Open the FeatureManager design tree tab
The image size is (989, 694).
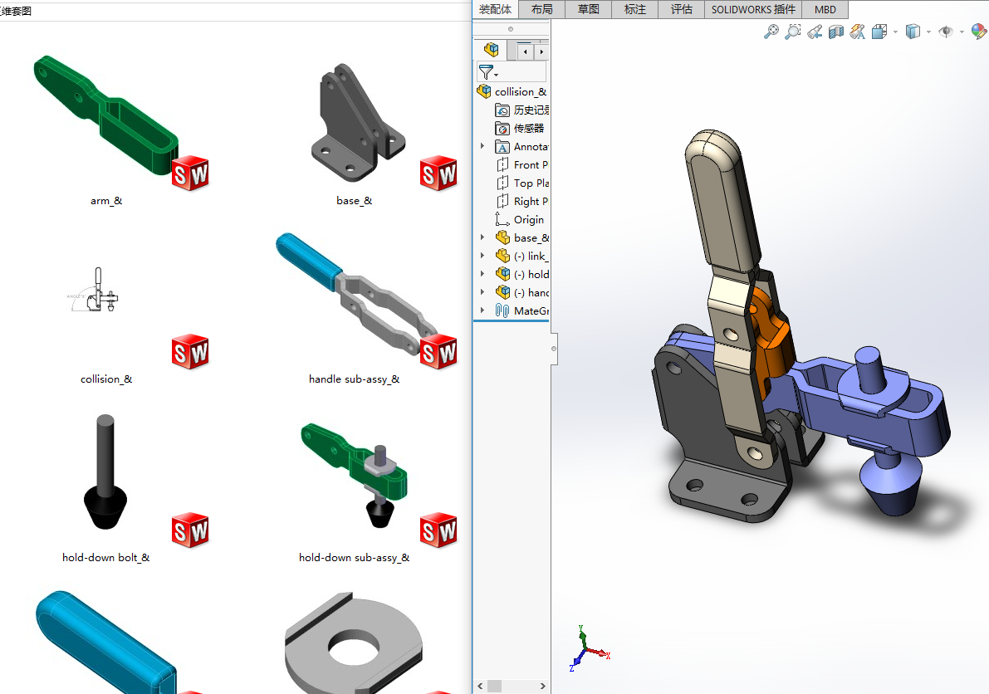491,50
